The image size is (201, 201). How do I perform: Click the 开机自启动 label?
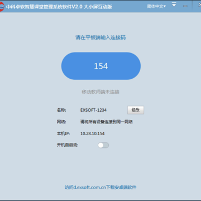click(68, 145)
